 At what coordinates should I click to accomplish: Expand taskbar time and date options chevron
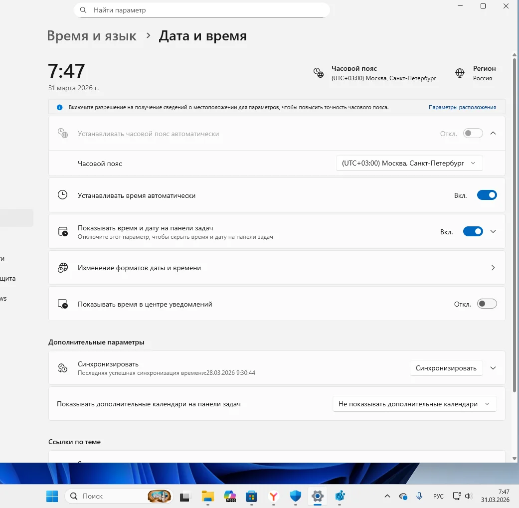(493, 231)
